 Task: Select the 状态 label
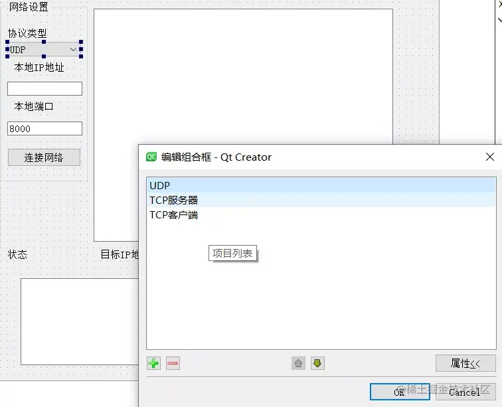17,254
